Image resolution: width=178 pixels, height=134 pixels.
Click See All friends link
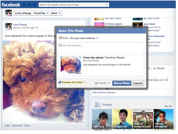(168, 106)
